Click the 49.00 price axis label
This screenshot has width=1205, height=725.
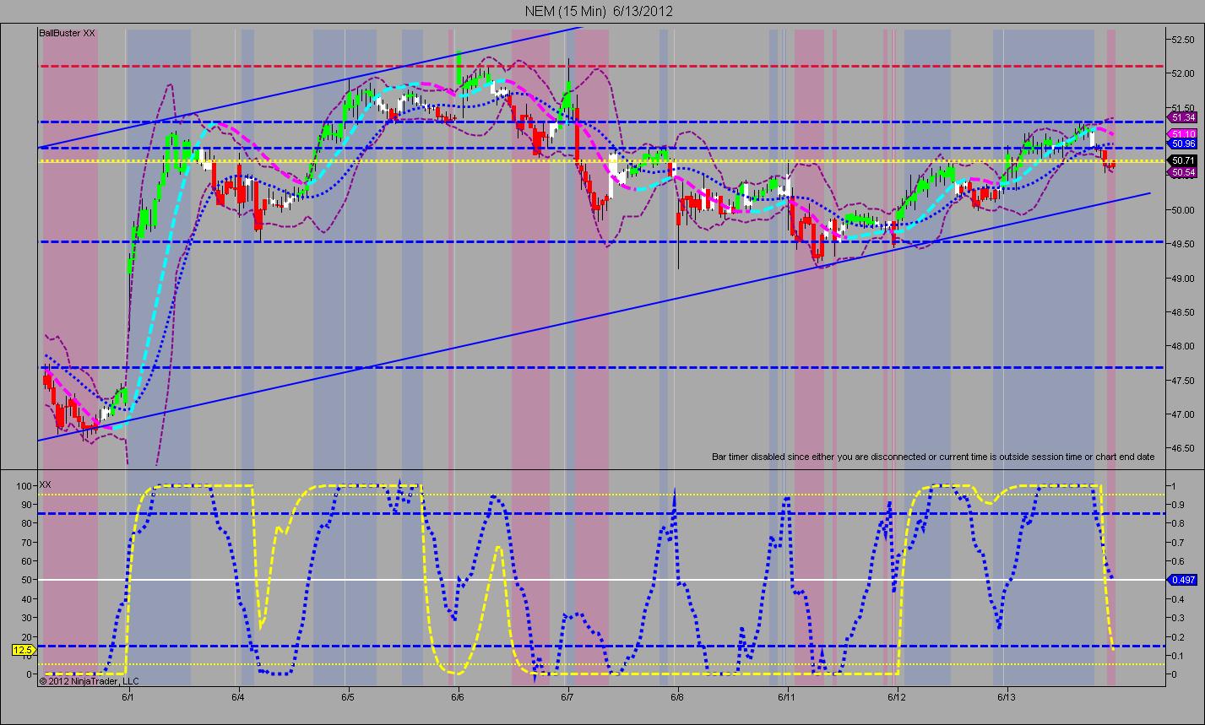1181,279
